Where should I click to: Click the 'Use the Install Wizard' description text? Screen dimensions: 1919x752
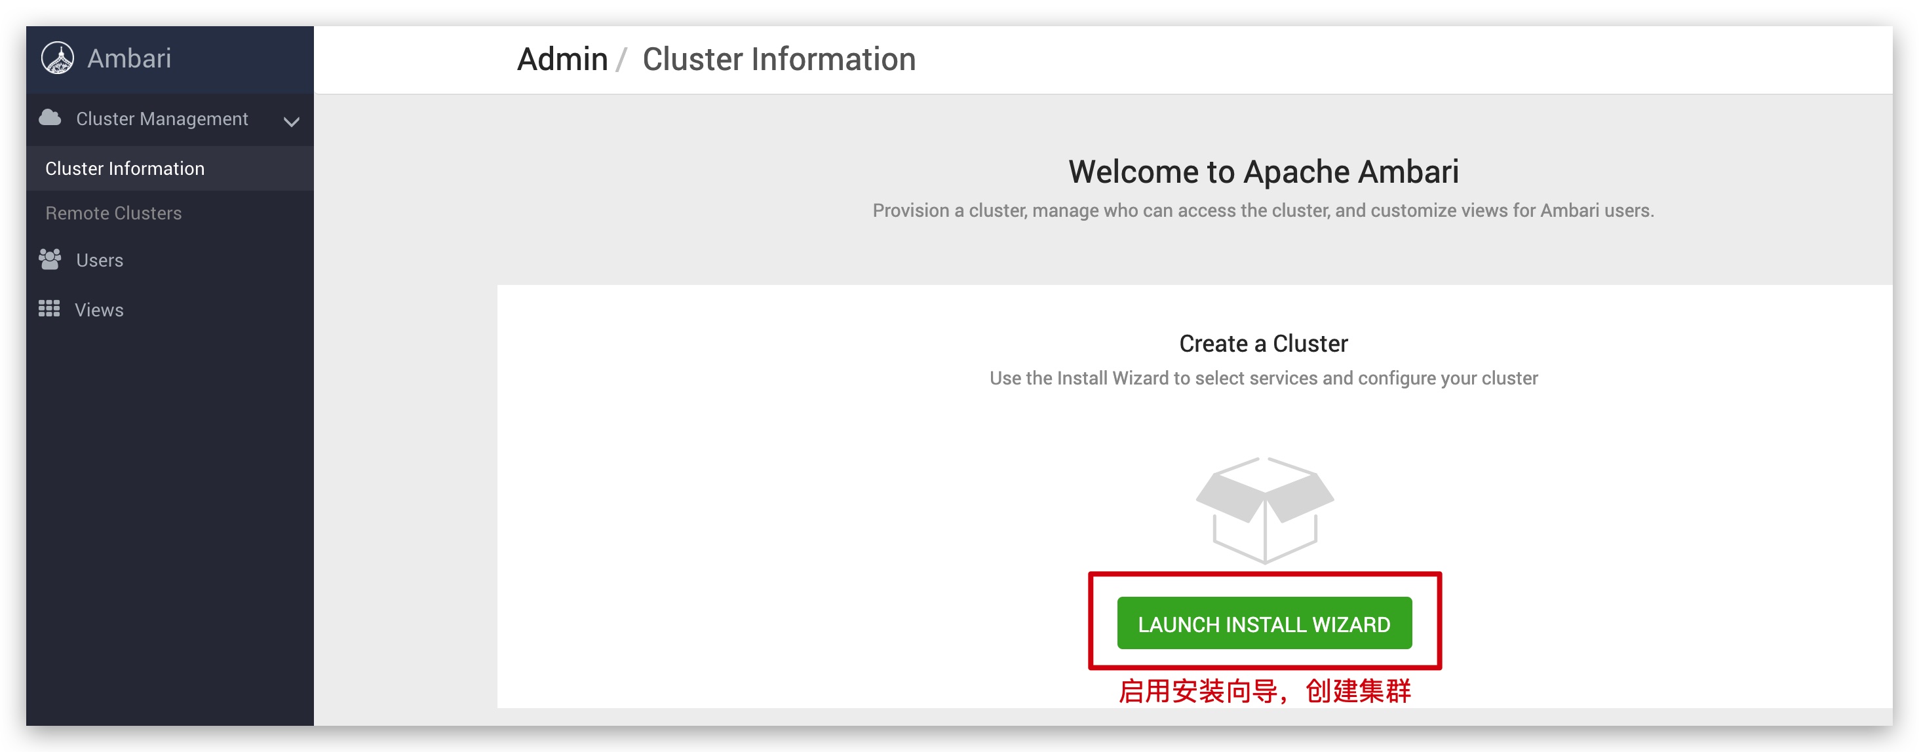click(1264, 378)
